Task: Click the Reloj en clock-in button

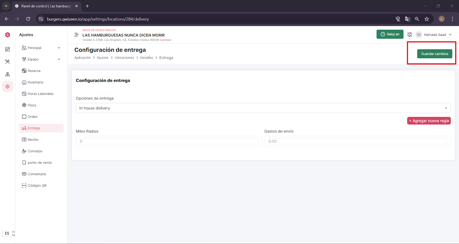Action: pos(390,34)
